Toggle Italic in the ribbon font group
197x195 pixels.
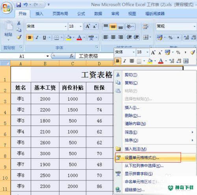point(37,37)
